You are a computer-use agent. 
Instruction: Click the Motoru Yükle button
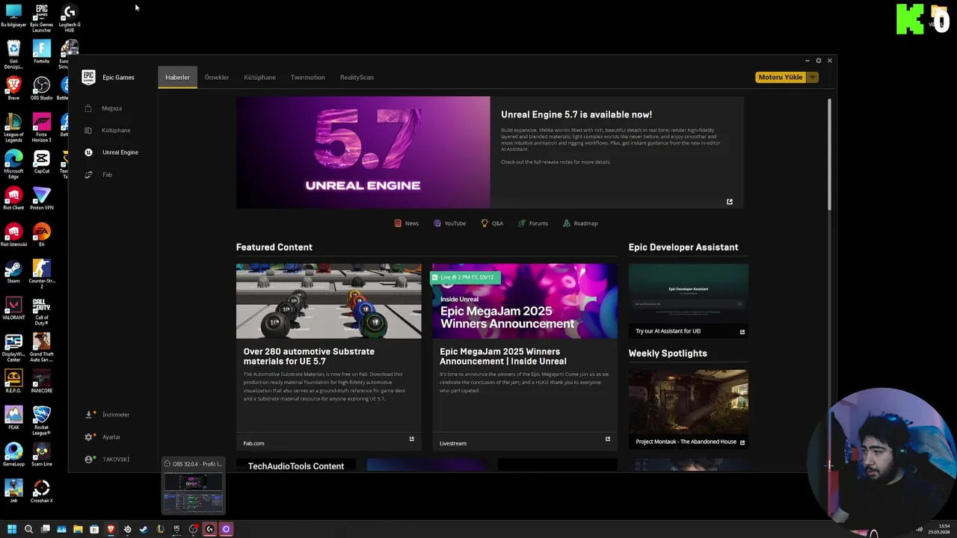tap(781, 78)
